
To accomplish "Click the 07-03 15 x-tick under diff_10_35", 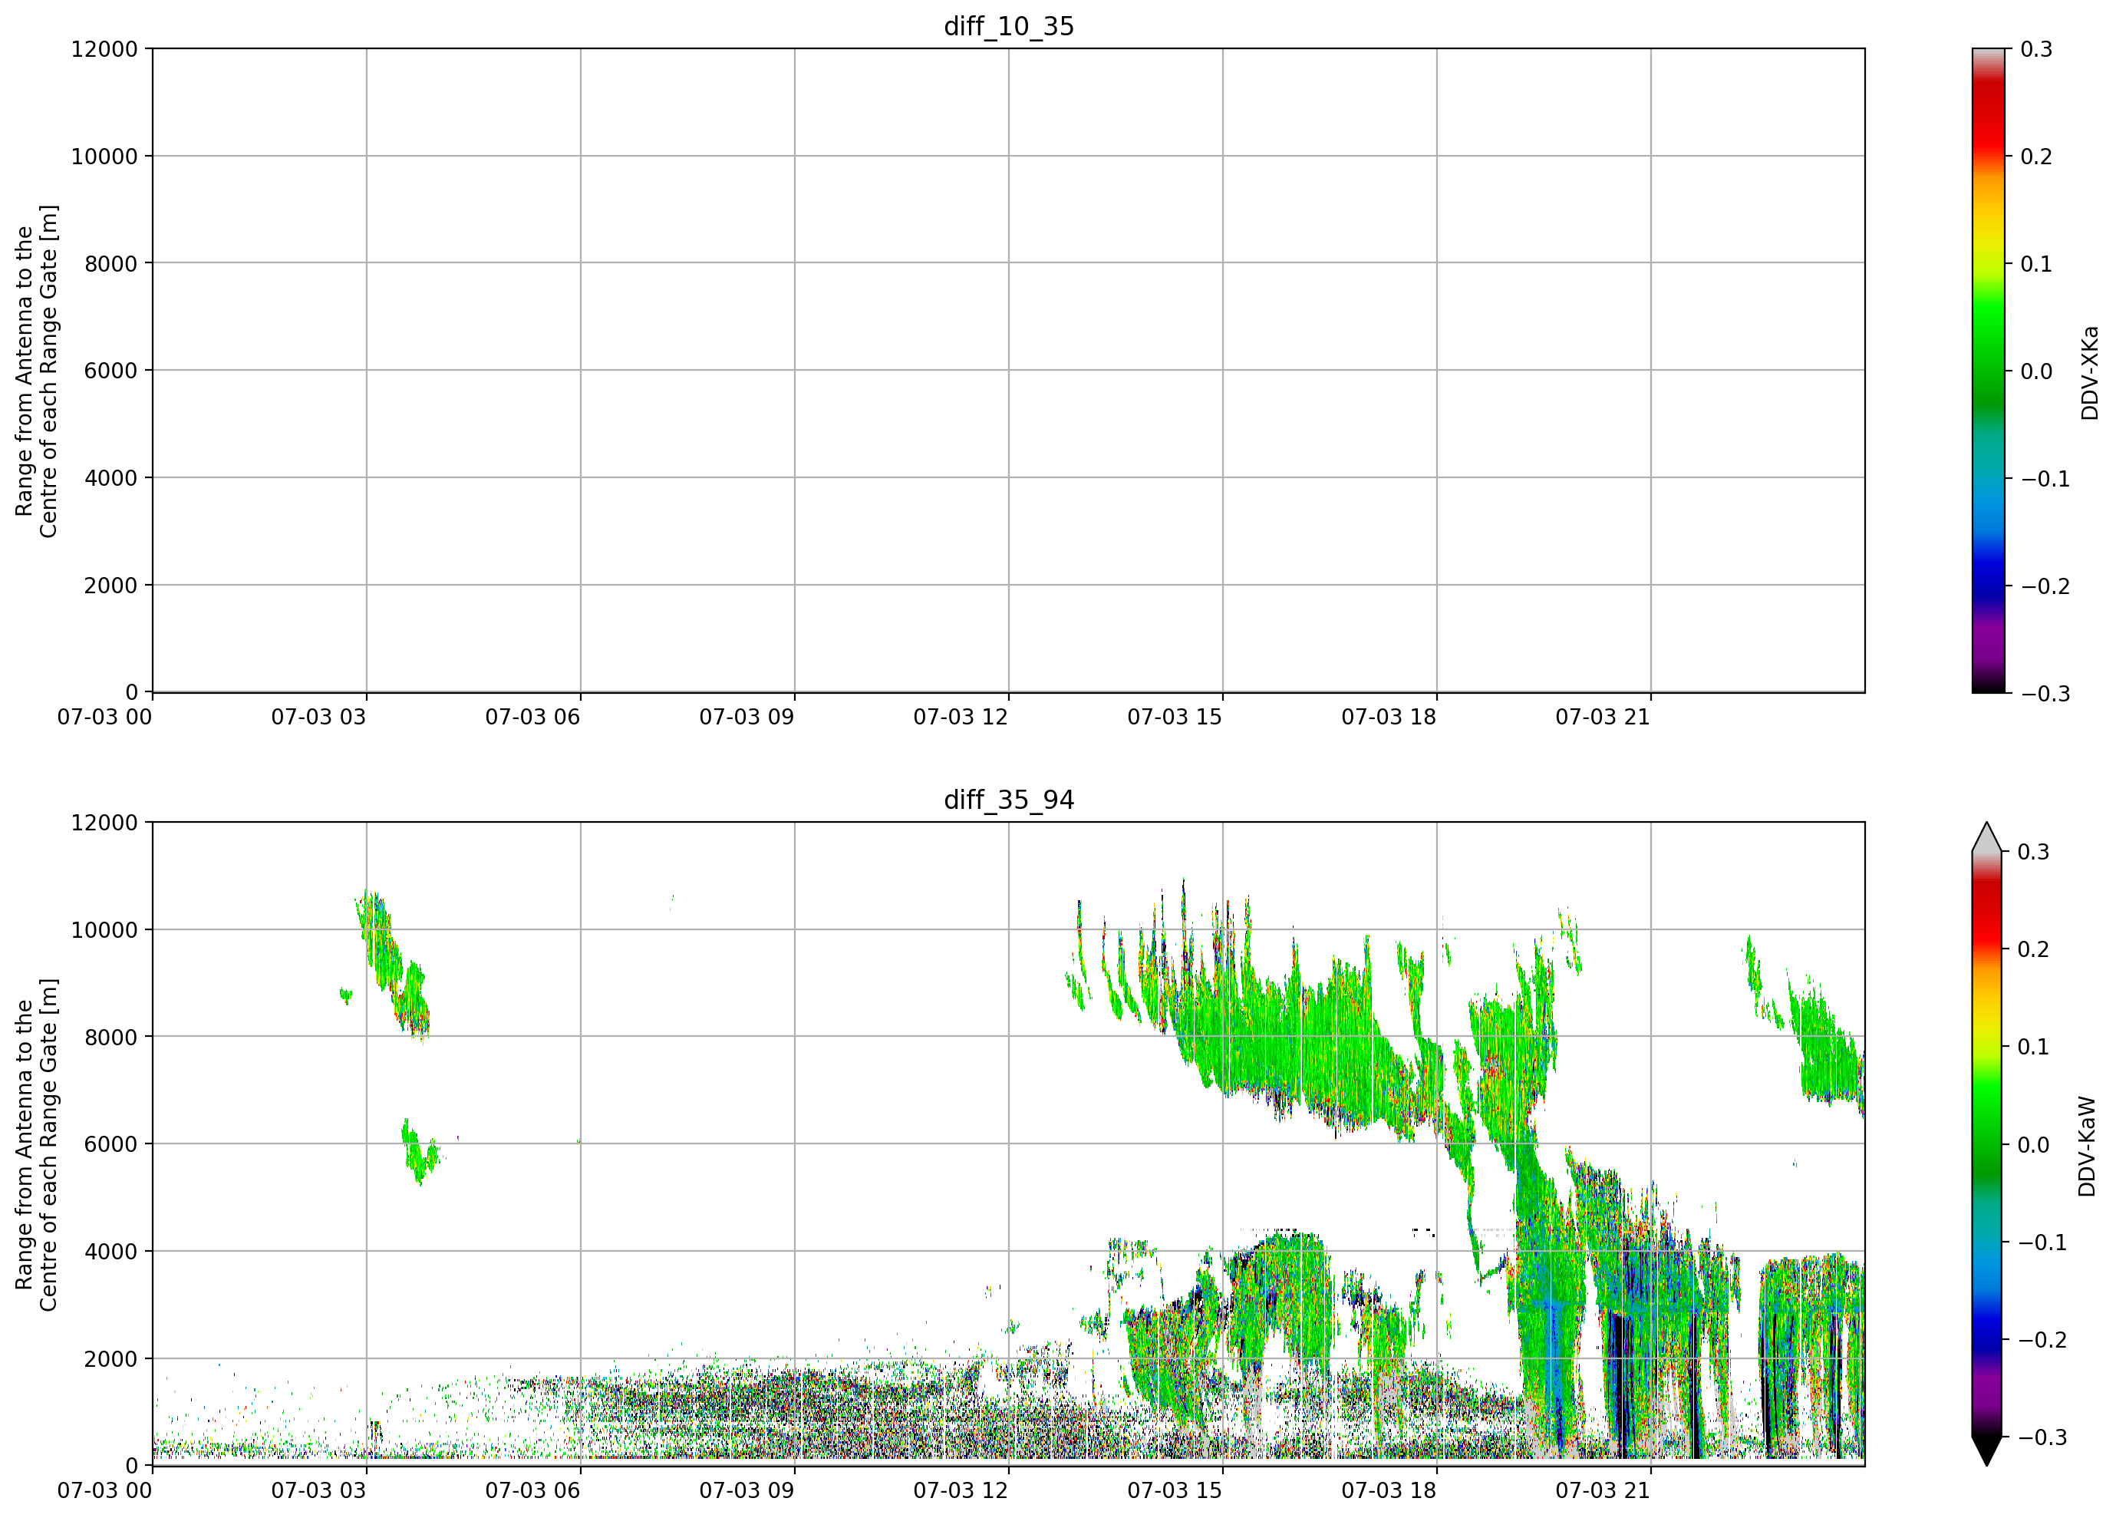I will pyautogui.click(x=1175, y=717).
